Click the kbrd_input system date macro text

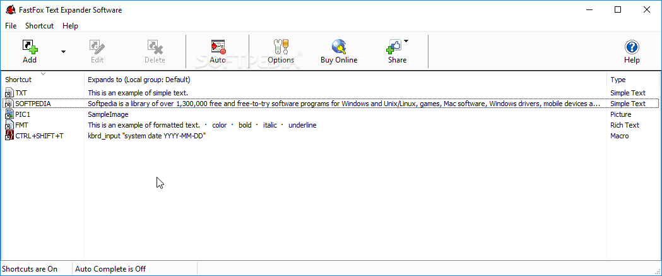click(x=146, y=136)
